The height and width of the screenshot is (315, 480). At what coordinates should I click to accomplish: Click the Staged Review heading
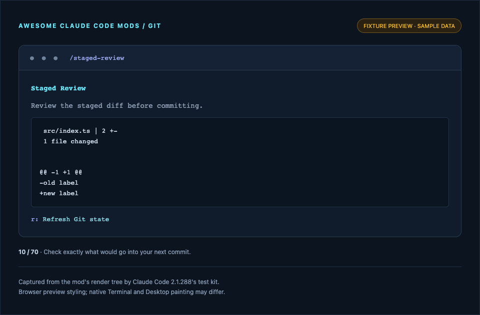[58, 88]
